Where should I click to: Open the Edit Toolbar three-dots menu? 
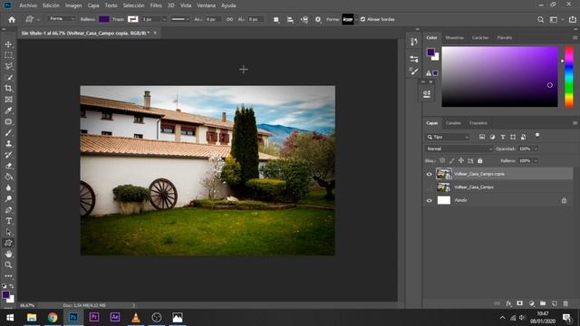(x=8, y=275)
